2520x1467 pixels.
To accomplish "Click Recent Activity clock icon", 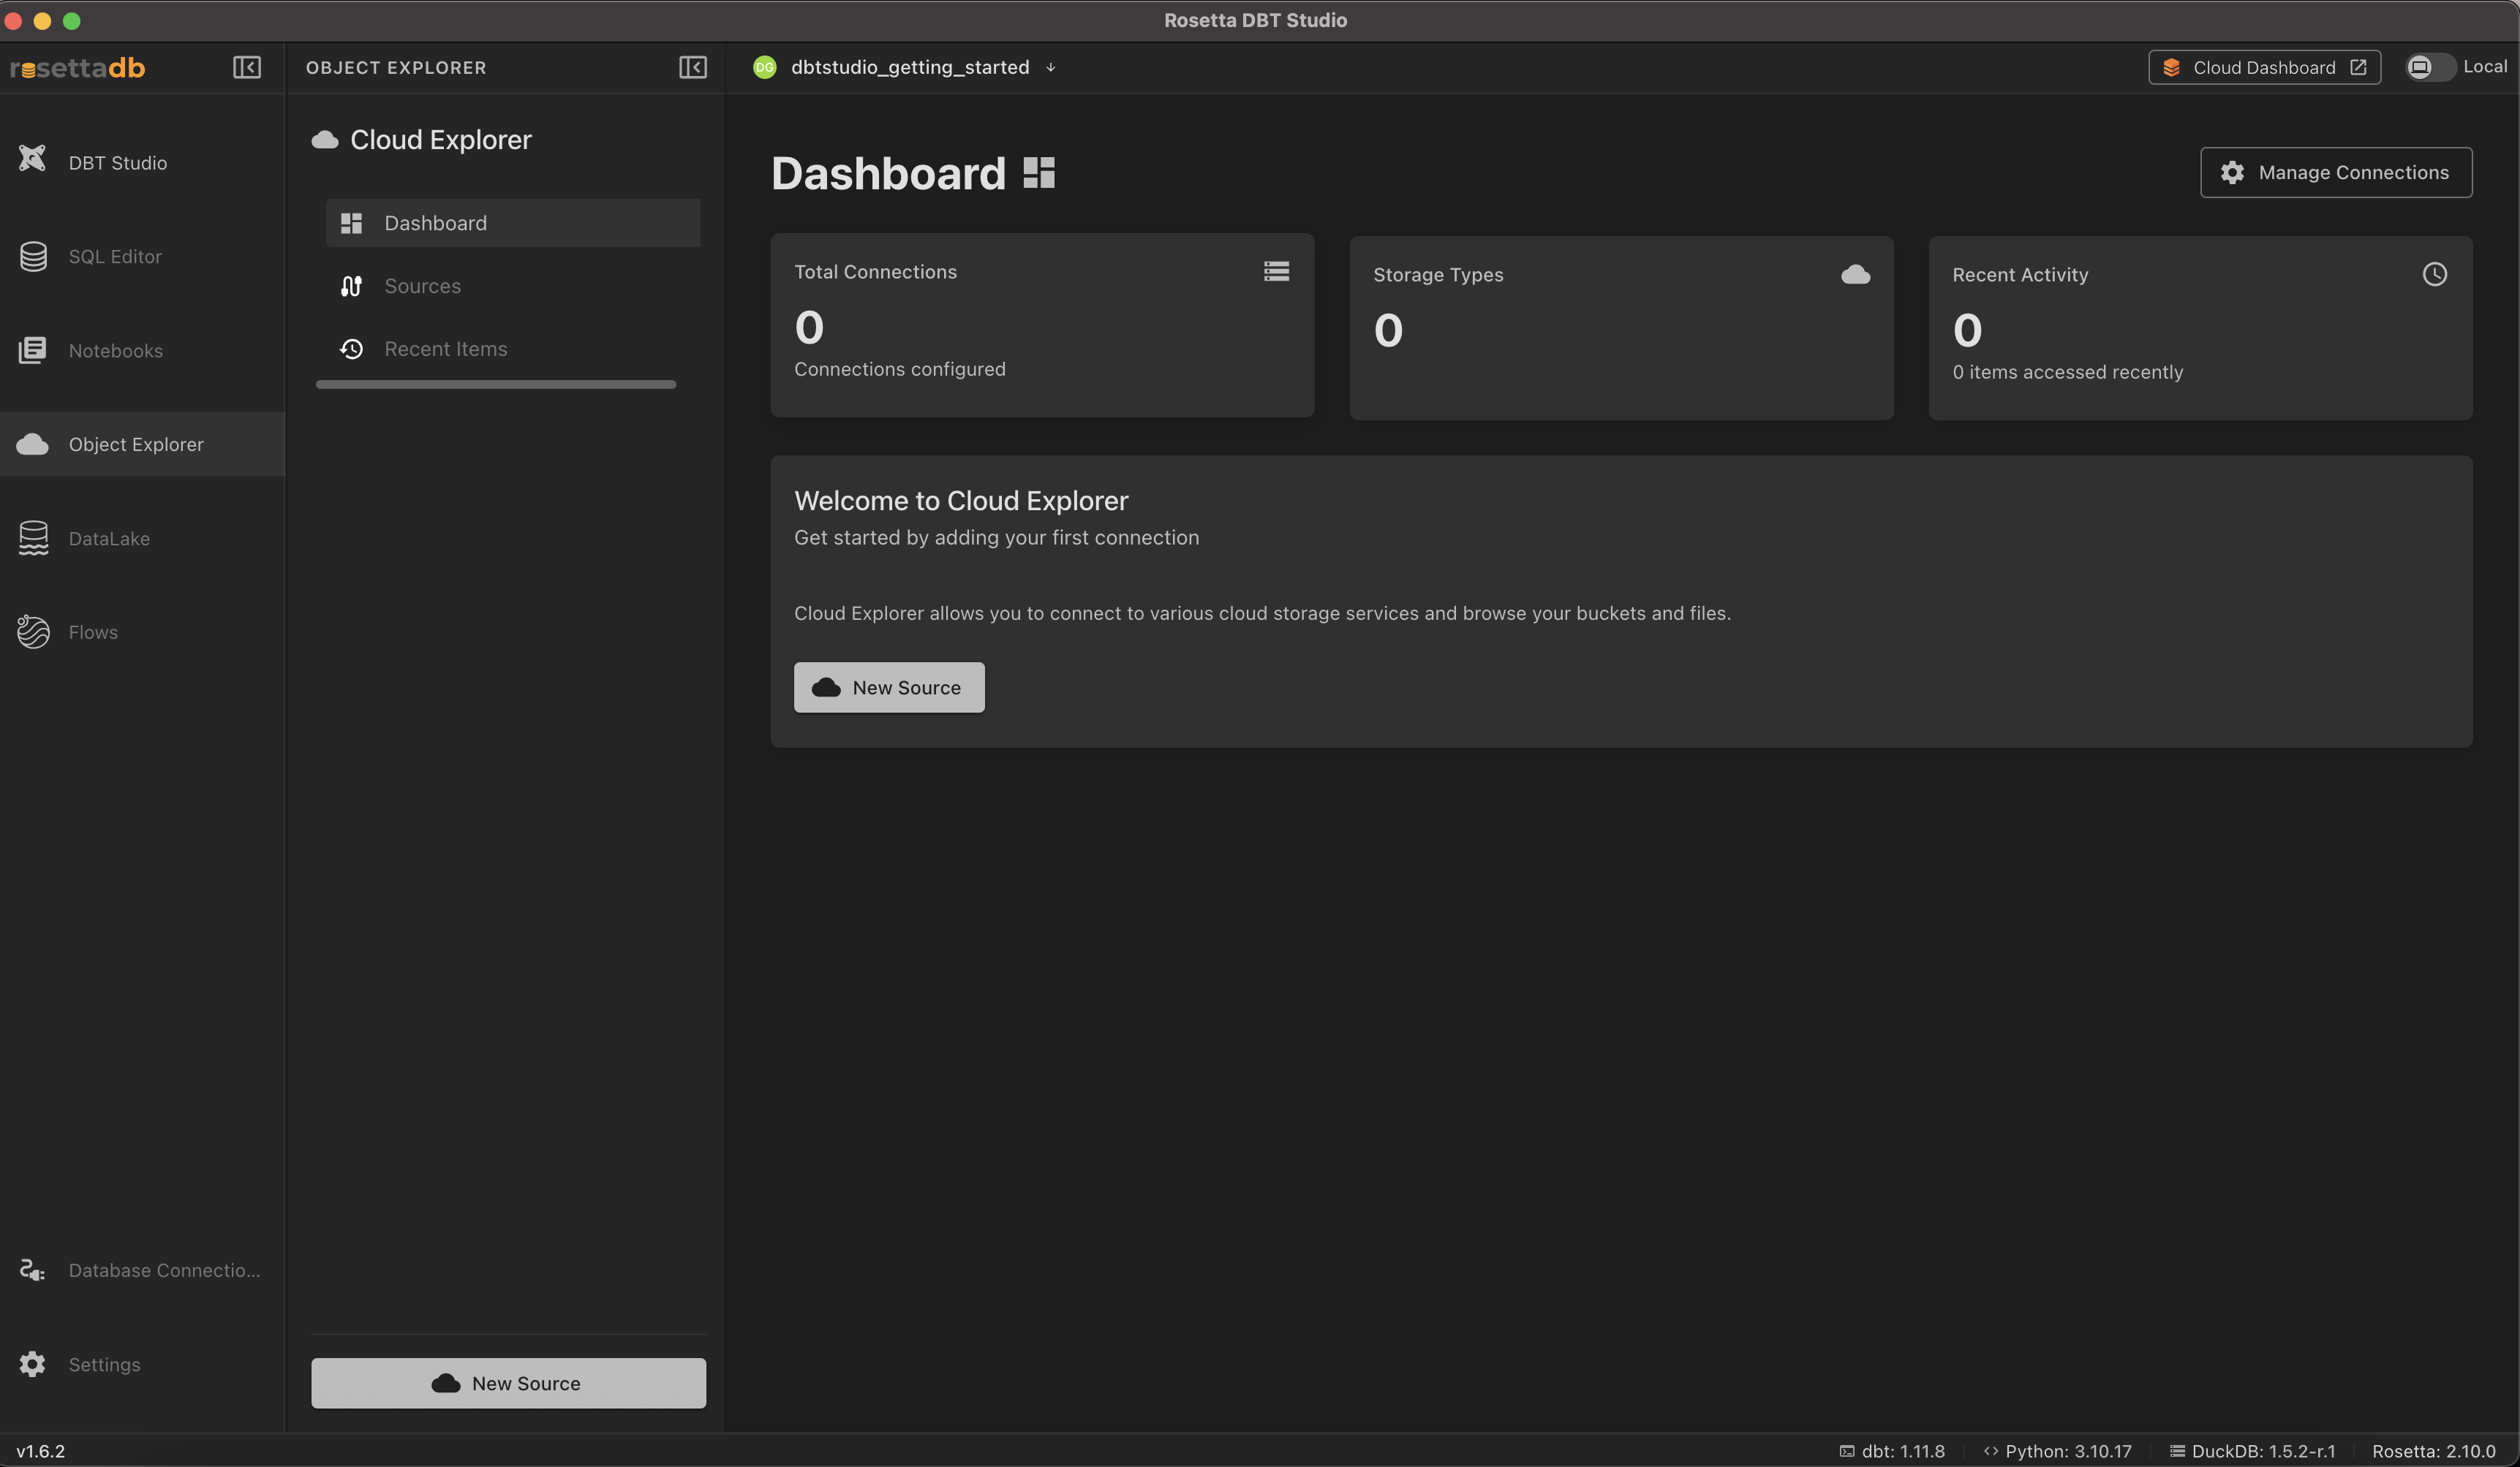I will point(2434,274).
